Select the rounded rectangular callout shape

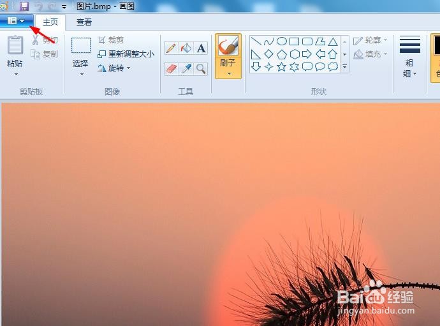(307, 67)
